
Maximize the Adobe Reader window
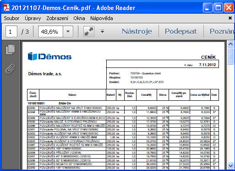coord(218,8)
